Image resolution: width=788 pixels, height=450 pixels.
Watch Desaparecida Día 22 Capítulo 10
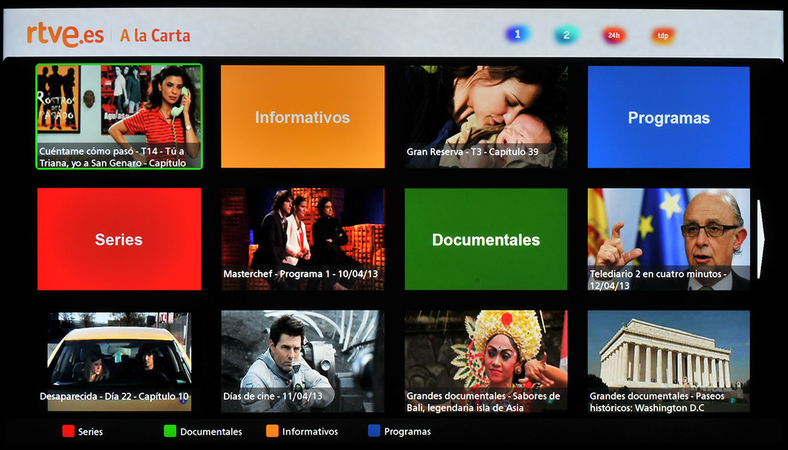(x=119, y=361)
